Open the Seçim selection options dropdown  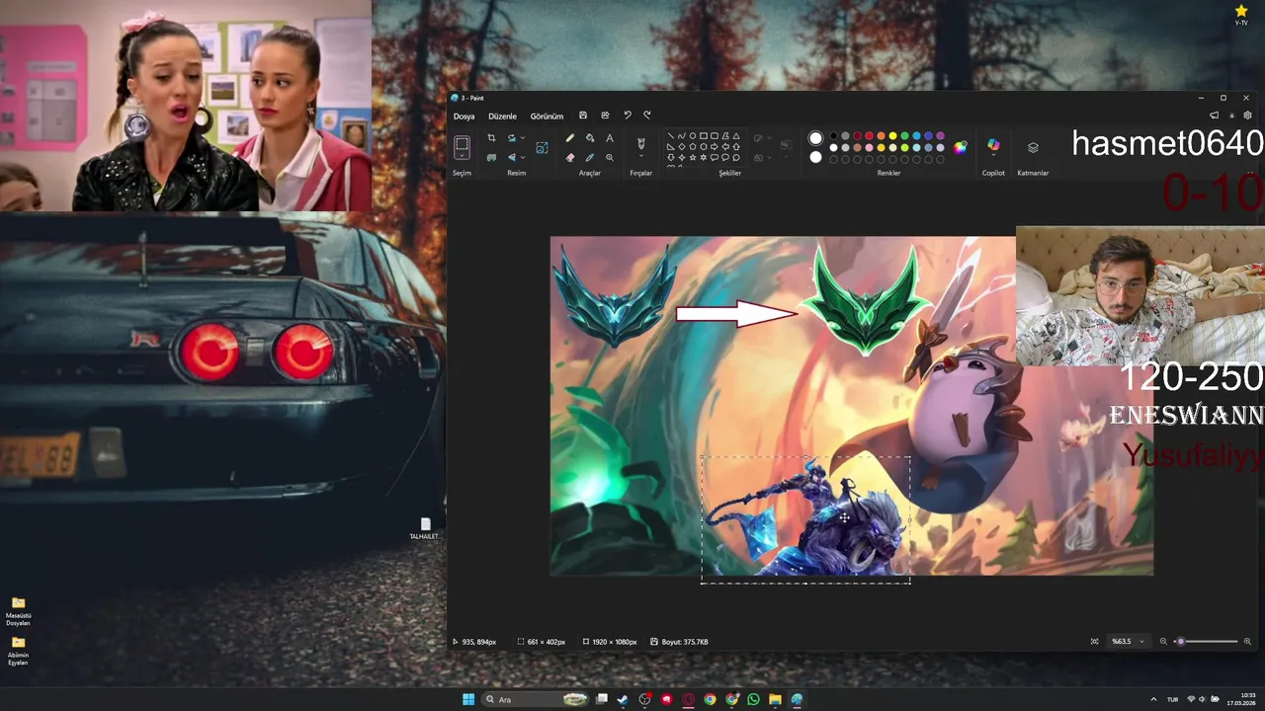[462, 155]
